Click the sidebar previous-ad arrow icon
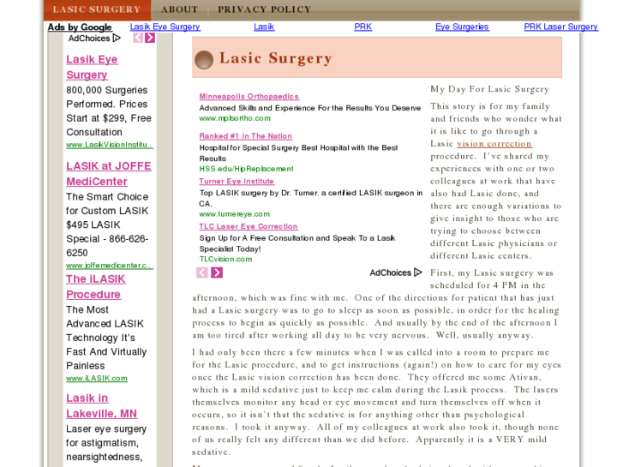 tap(138, 38)
